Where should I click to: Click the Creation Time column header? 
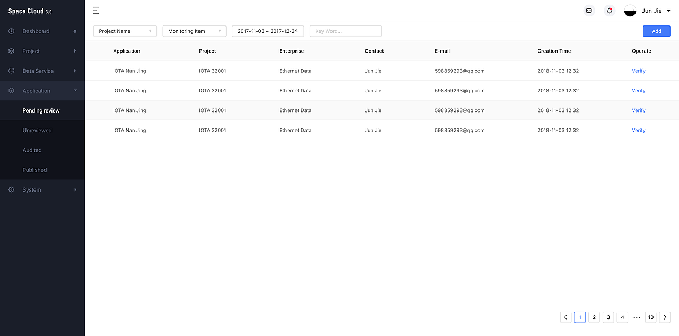pyautogui.click(x=554, y=51)
